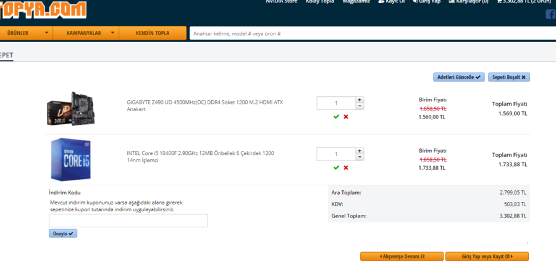
Task: Open the Facebook icon in header
Action: click(550, 15)
